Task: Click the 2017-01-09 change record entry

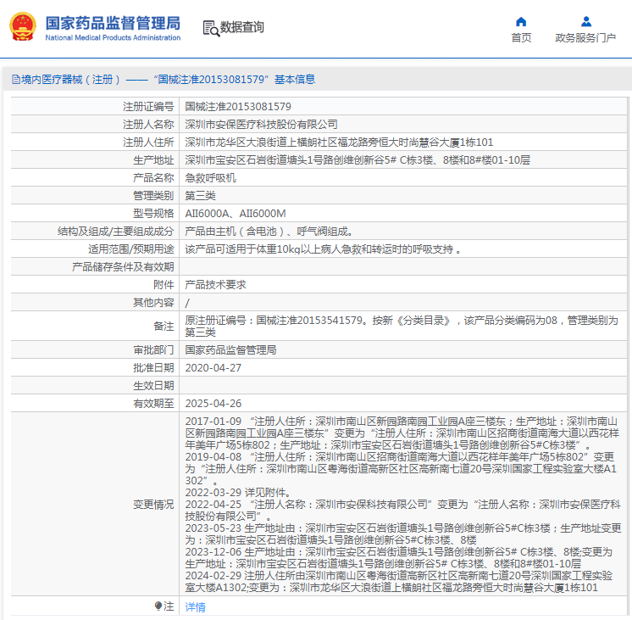Action: pyautogui.click(x=402, y=433)
